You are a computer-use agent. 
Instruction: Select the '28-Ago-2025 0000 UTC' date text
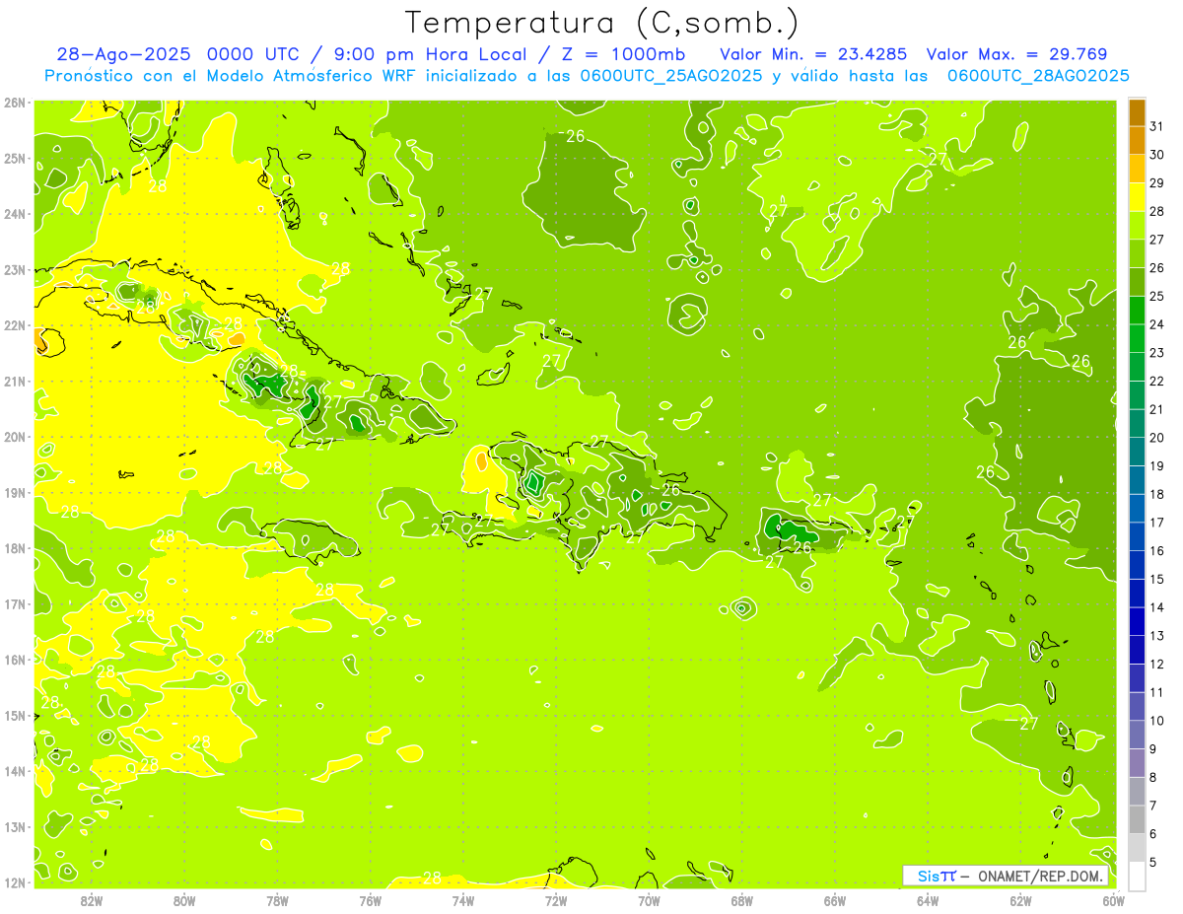coord(177,54)
